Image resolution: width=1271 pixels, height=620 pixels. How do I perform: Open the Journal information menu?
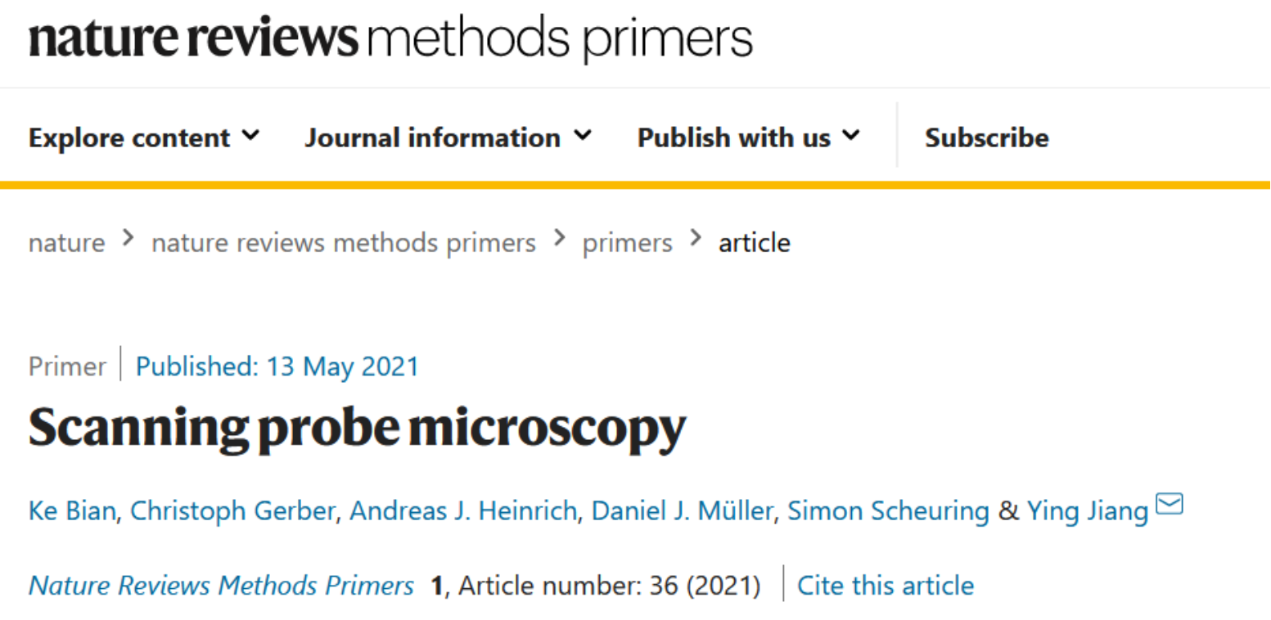(448, 137)
